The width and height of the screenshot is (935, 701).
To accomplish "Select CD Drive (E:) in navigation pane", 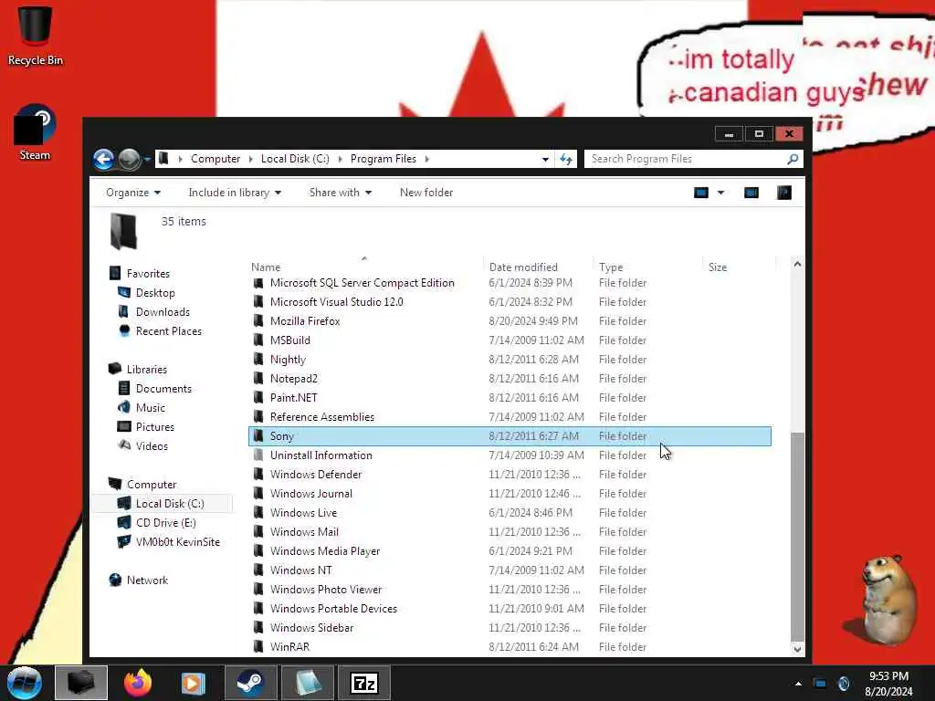I will point(166,523).
